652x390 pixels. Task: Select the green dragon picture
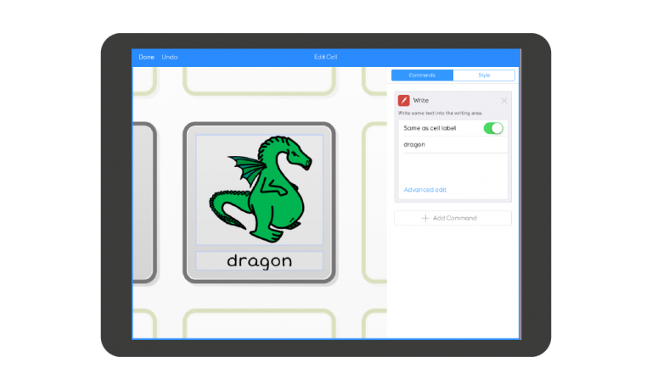point(259,187)
